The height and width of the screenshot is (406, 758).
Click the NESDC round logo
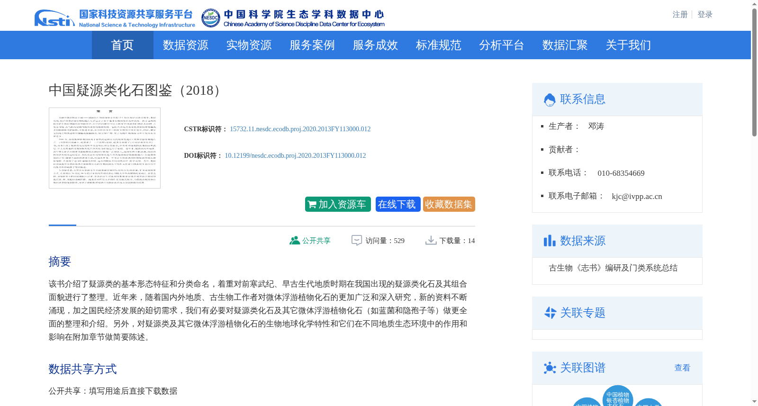(210, 18)
